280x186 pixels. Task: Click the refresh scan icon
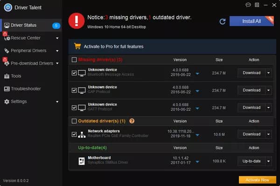click(223, 21)
